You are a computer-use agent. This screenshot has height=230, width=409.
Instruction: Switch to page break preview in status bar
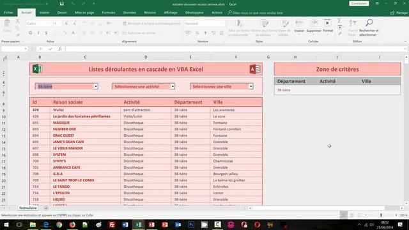[x=360, y=215]
